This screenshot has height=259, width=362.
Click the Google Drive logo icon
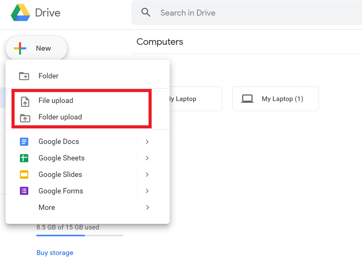coord(21,13)
